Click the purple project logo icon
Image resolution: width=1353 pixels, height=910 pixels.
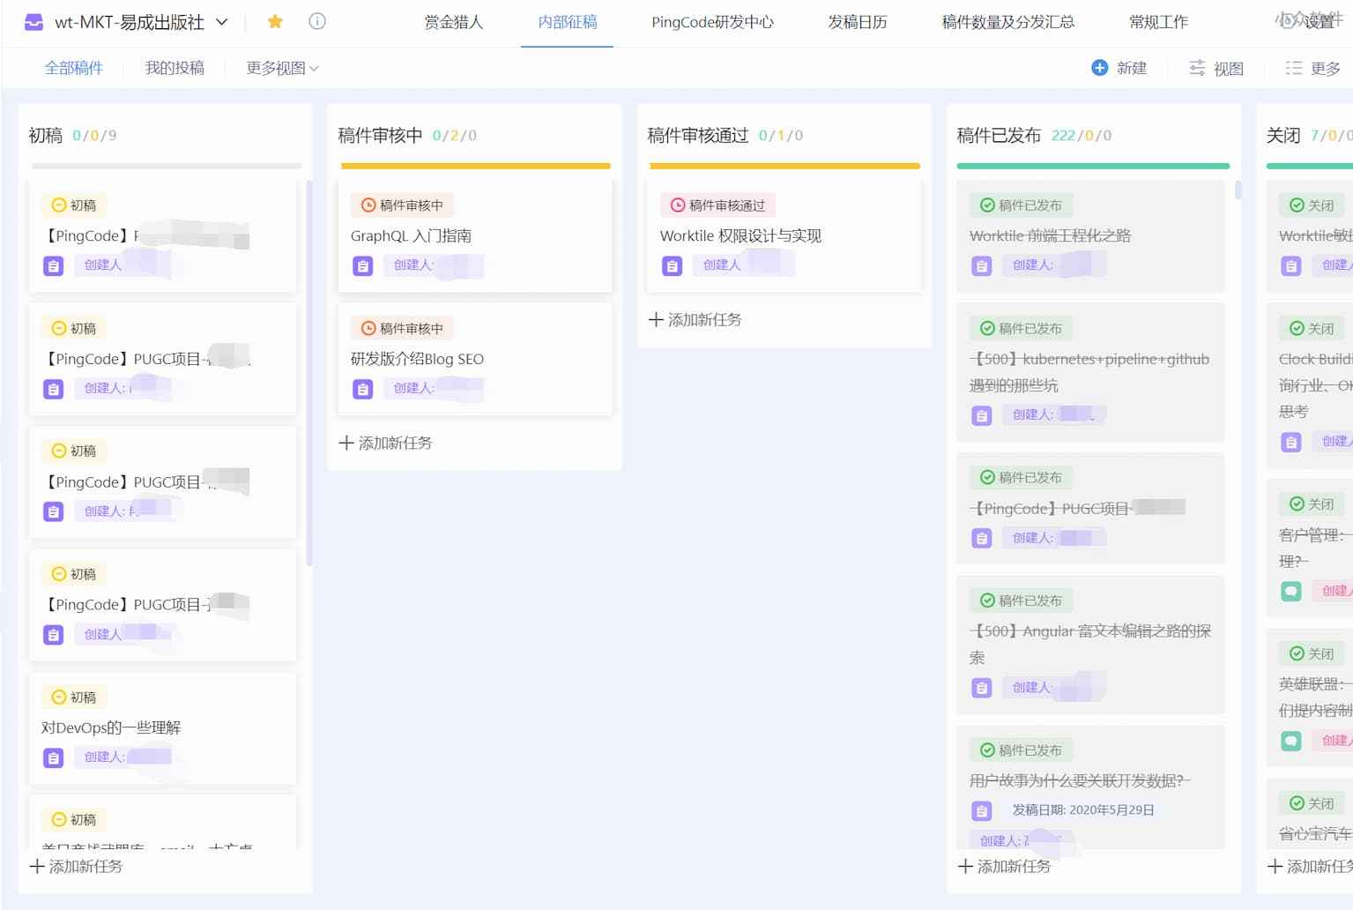coord(33,22)
